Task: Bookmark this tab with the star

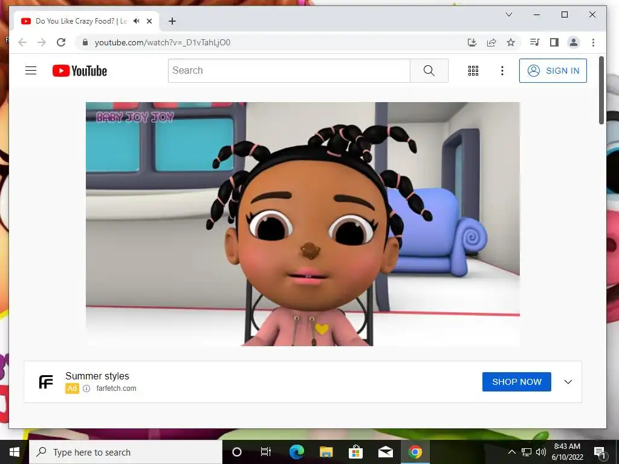Action: (x=511, y=42)
